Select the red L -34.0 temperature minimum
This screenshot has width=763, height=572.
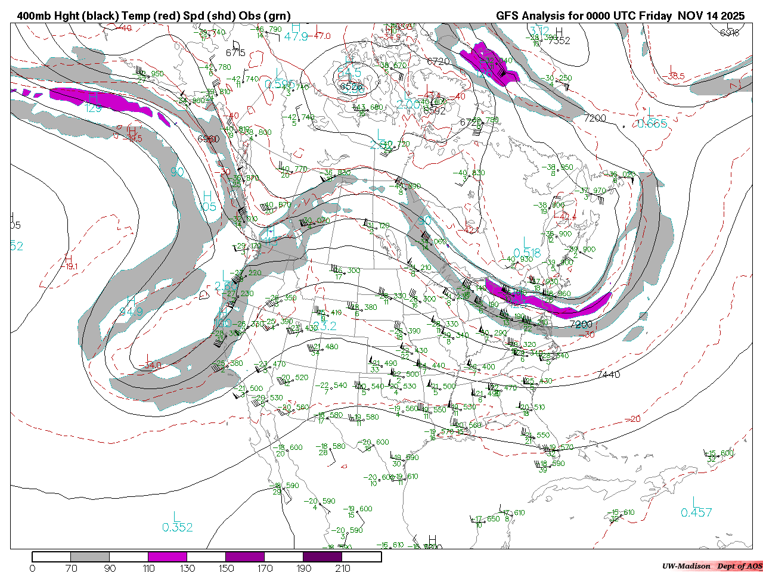coord(148,360)
